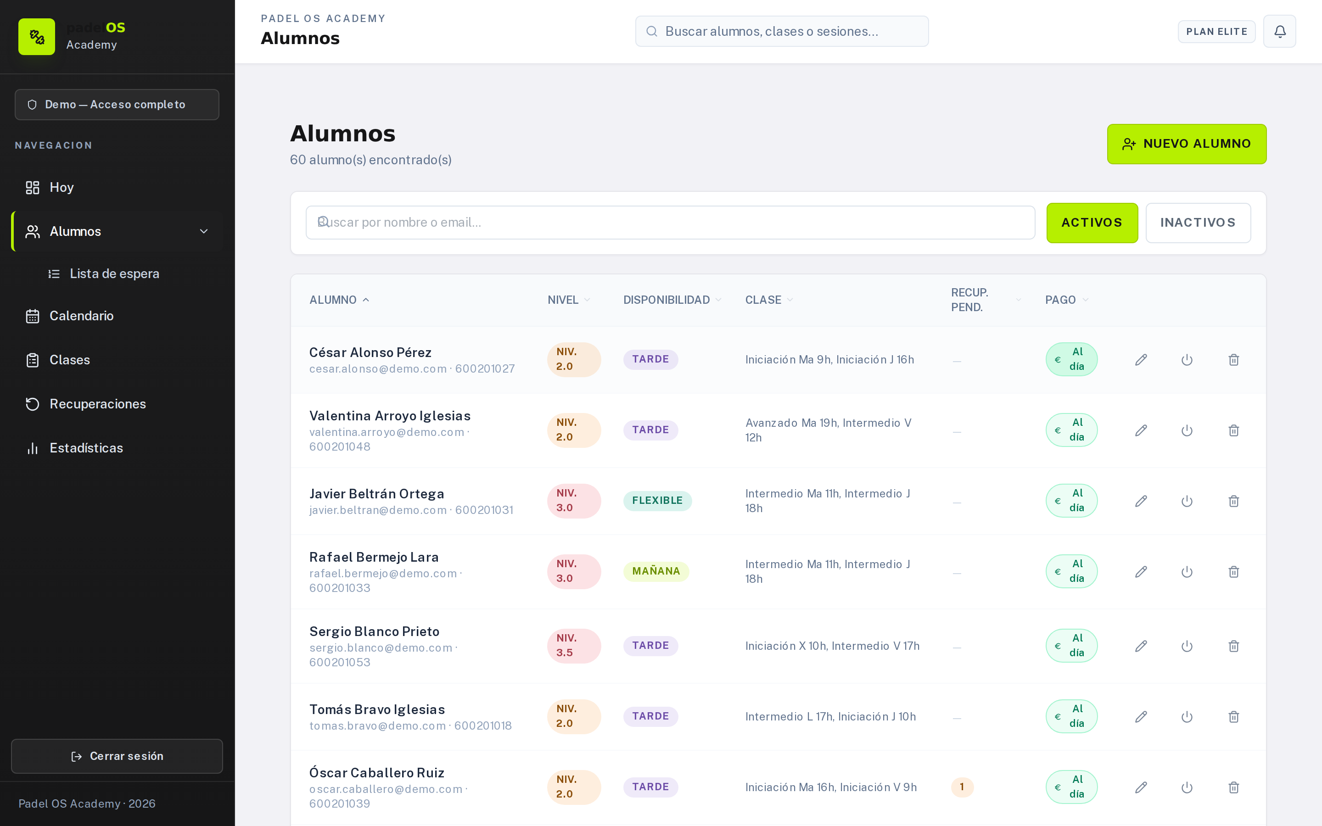Click MAÑANA availability tag

point(656,571)
